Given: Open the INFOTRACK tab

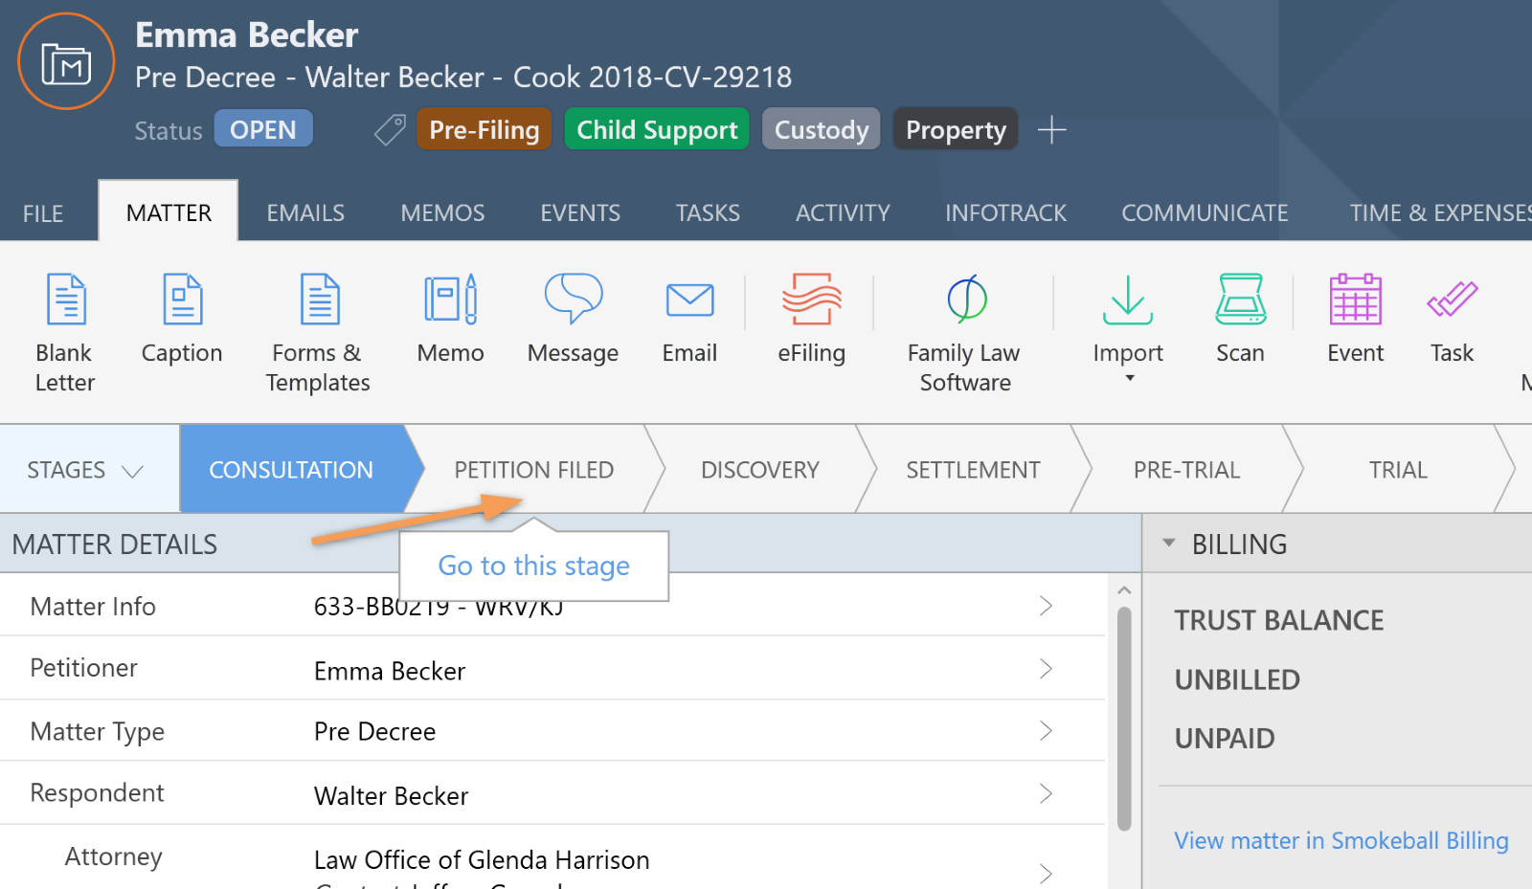Looking at the screenshot, I should coord(1005,212).
